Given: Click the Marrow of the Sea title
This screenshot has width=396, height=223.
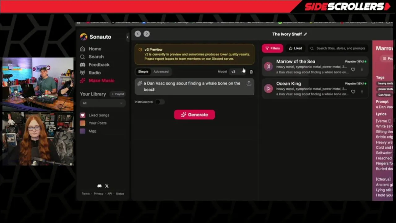Looking at the screenshot, I should (295, 62).
